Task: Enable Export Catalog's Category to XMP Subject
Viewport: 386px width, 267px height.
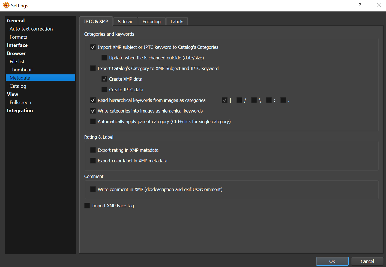Action: 93,68
